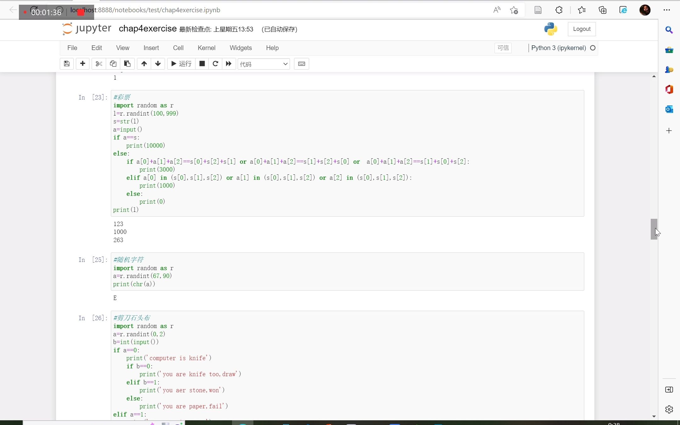Open the cell type dropdown showing 代码
The width and height of the screenshot is (680, 425).
(263, 64)
